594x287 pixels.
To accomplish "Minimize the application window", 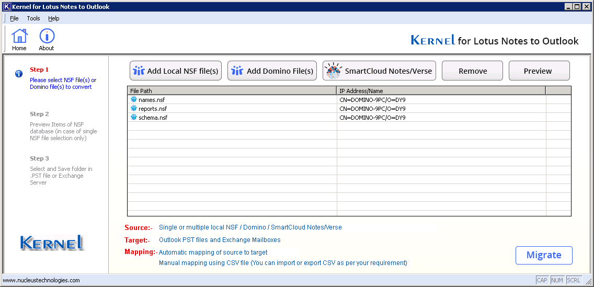I will tap(569, 6).
